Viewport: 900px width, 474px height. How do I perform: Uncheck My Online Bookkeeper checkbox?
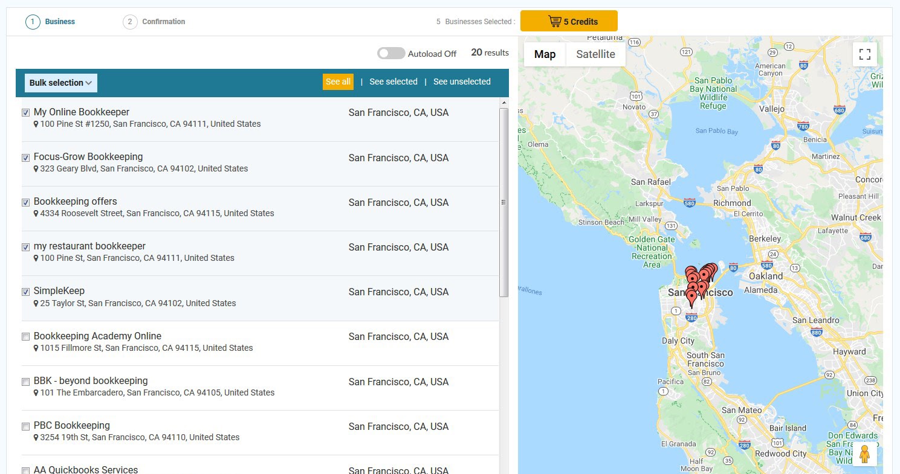[x=25, y=113]
